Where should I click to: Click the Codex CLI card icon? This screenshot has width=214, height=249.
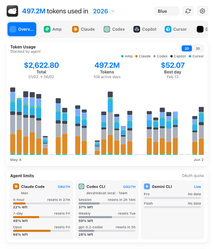pos(82,187)
